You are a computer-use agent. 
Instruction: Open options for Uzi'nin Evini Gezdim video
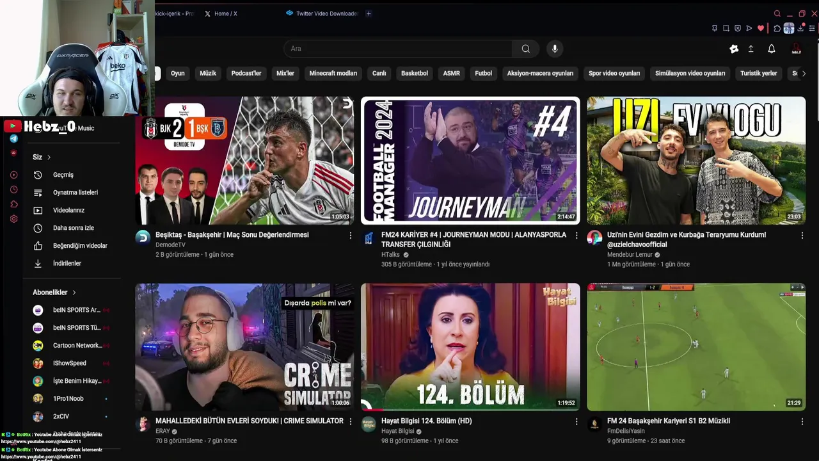pos(802,236)
